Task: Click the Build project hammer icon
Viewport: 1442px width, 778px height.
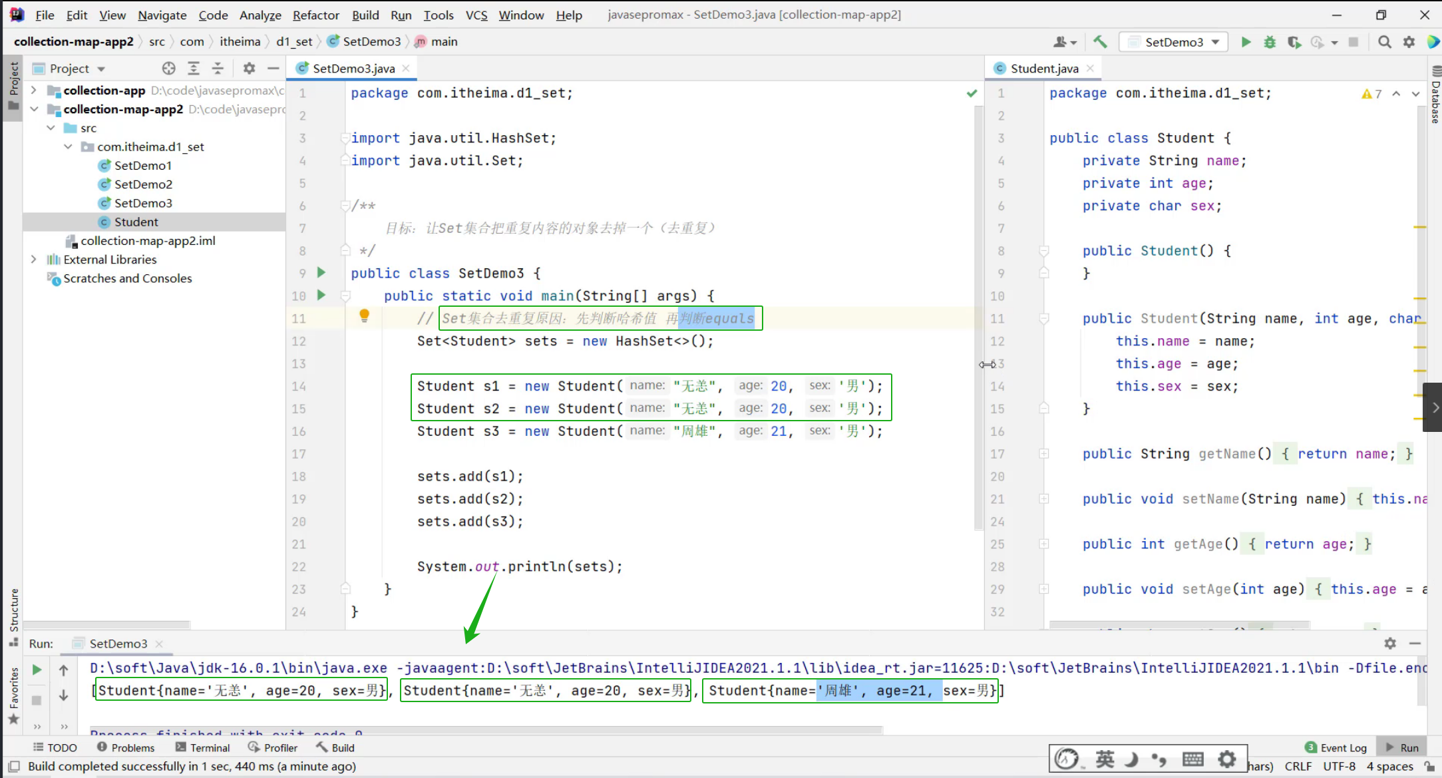Action: coord(1100,42)
